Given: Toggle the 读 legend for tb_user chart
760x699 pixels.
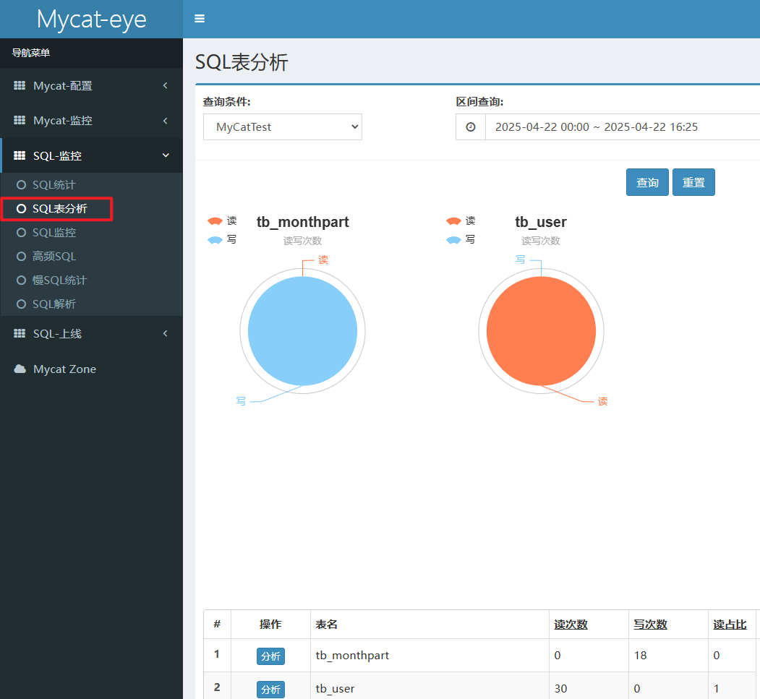Looking at the screenshot, I should [x=461, y=221].
